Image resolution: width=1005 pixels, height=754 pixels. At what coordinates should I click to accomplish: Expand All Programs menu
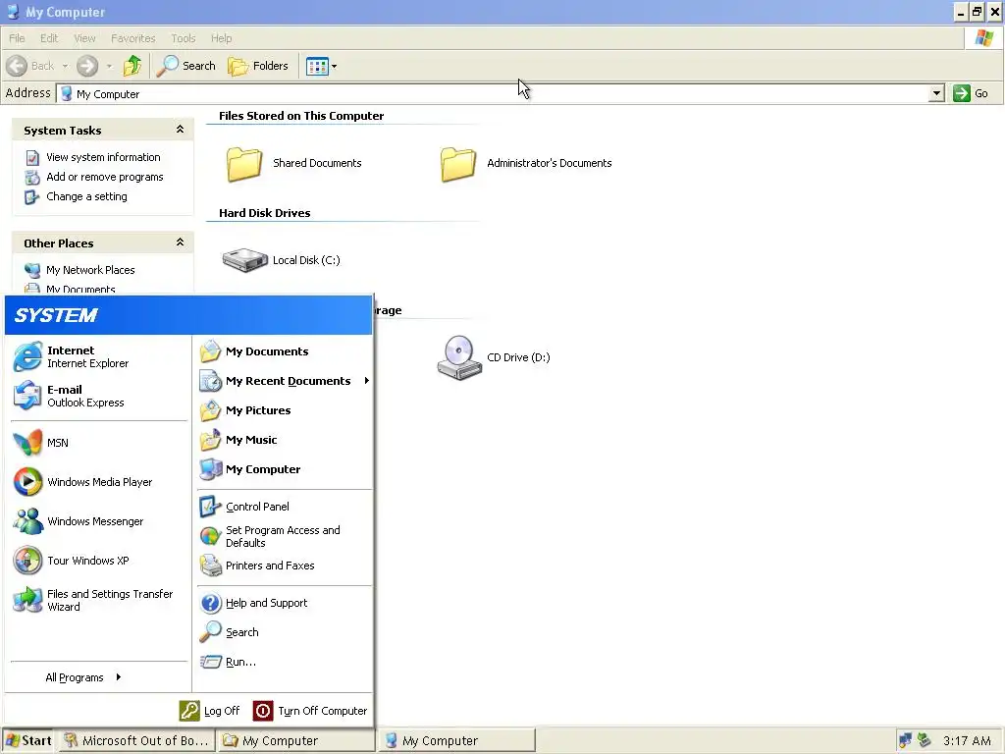pos(83,677)
